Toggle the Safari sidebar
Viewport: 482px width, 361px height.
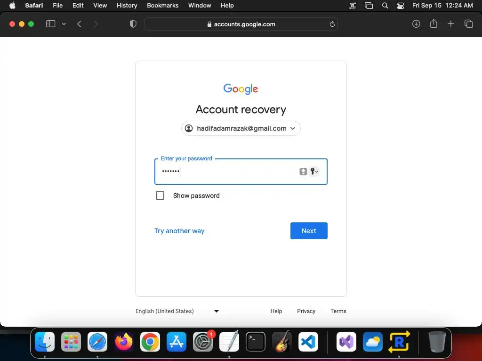tap(50, 24)
